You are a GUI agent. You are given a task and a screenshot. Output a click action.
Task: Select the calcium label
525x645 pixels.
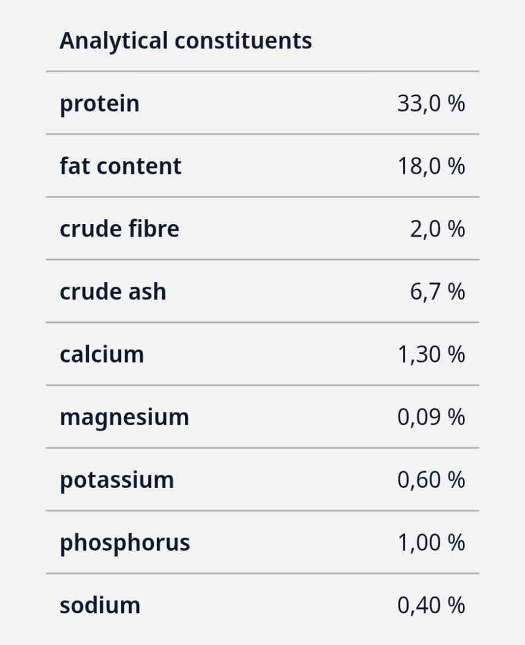point(102,354)
